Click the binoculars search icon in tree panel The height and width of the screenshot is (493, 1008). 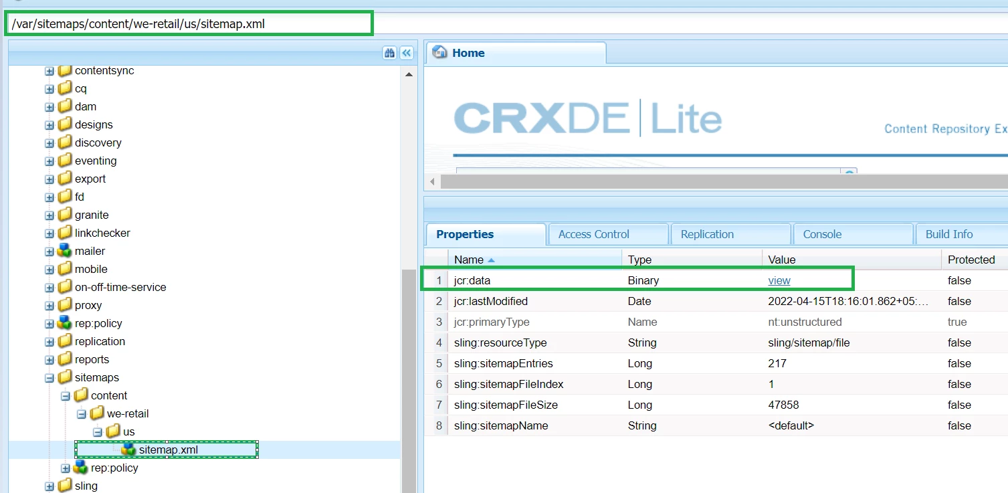coord(390,53)
